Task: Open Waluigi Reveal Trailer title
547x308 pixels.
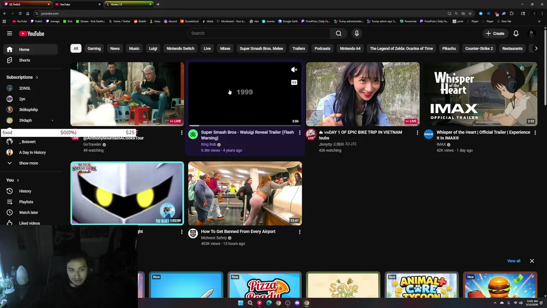Action: tap(247, 135)
